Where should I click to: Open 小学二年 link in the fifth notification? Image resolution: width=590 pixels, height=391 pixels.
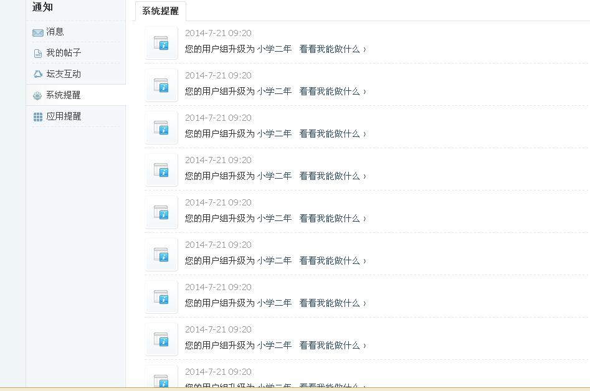tap(274, 218)
